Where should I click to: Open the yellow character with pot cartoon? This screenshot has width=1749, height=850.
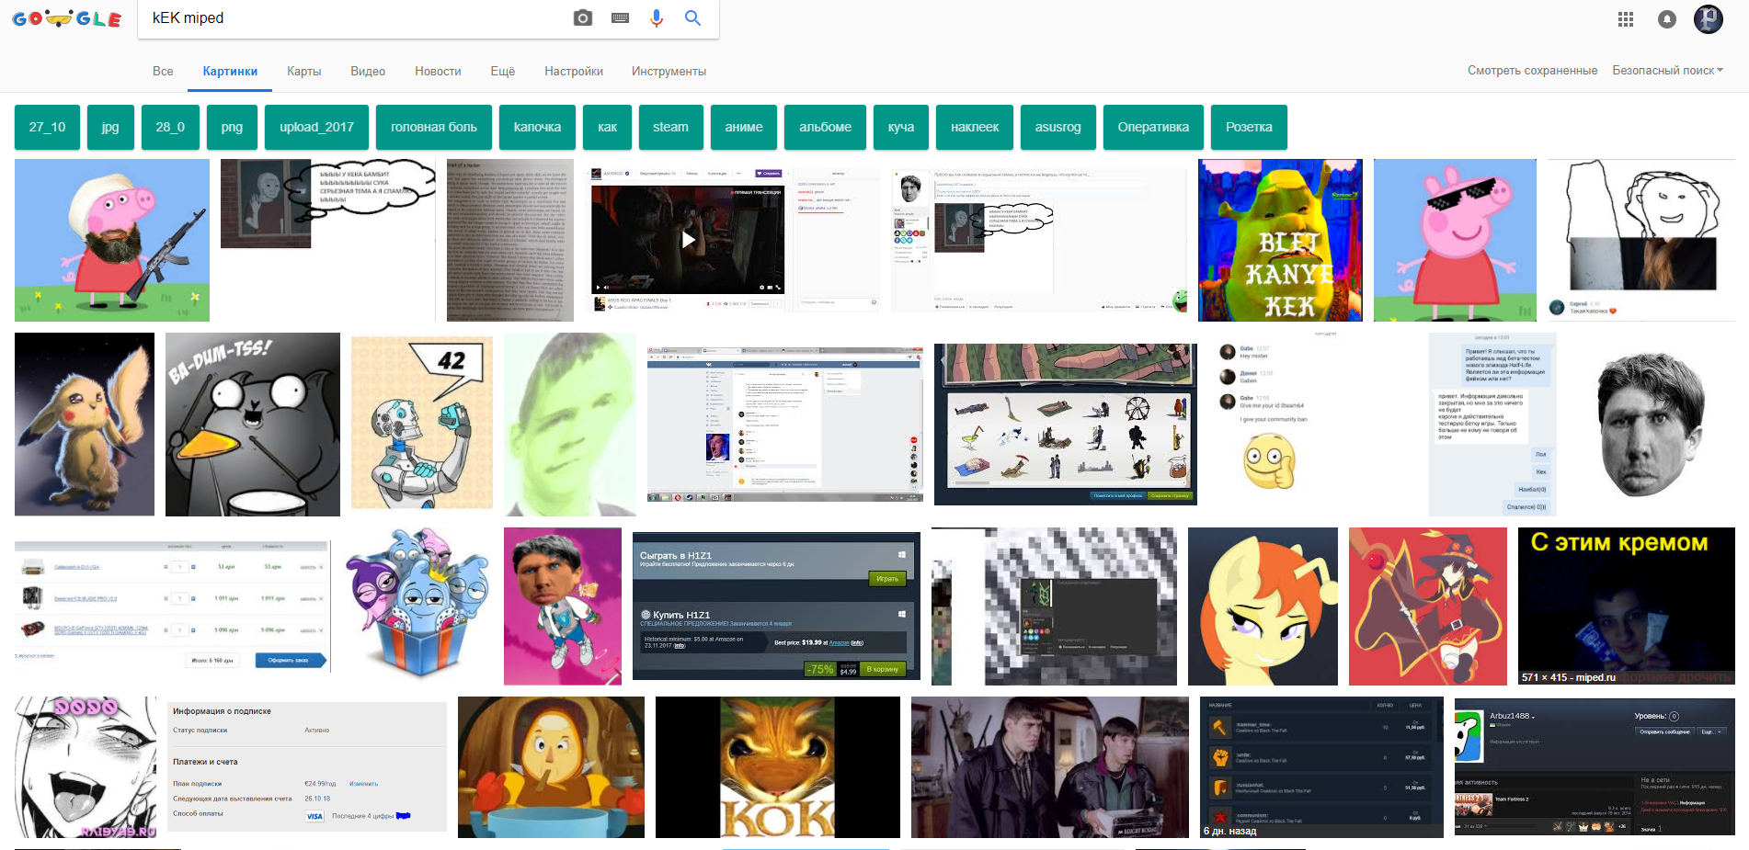tap(551, 767)
